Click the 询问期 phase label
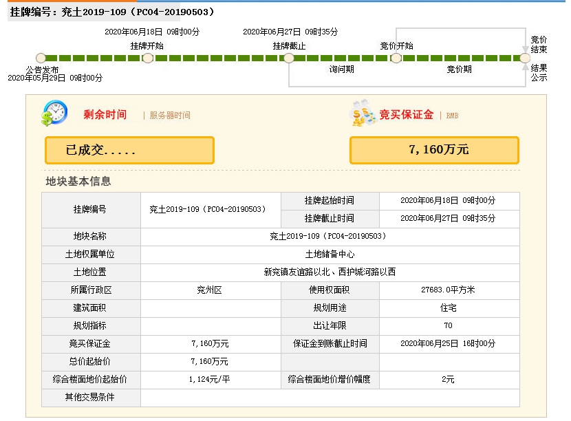Screen dimensions: 571x421 click(x=342, y=69)
